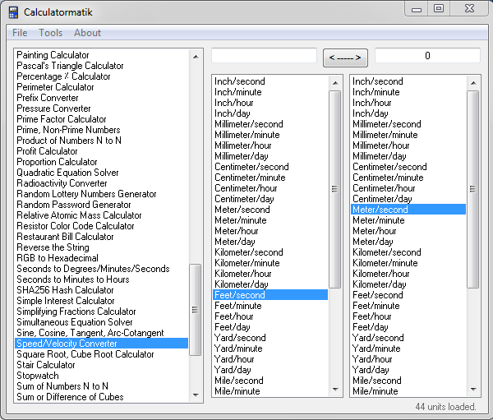
Task: Click the target units scrollbar thumb
Action: tap(473, 189)
